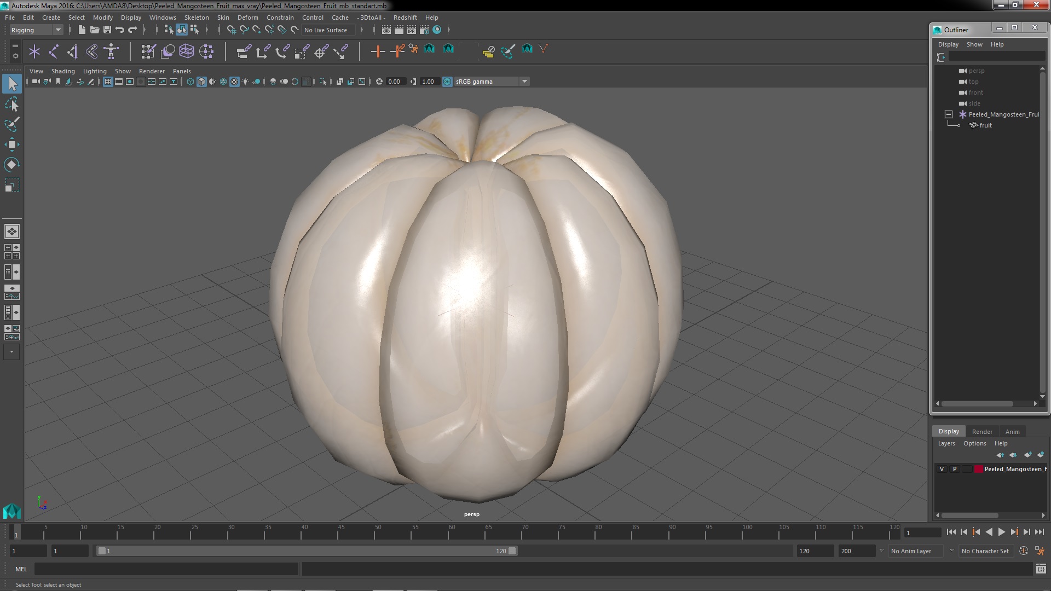
Task: Switch to the Render layer tab
Action: [981, 432]
